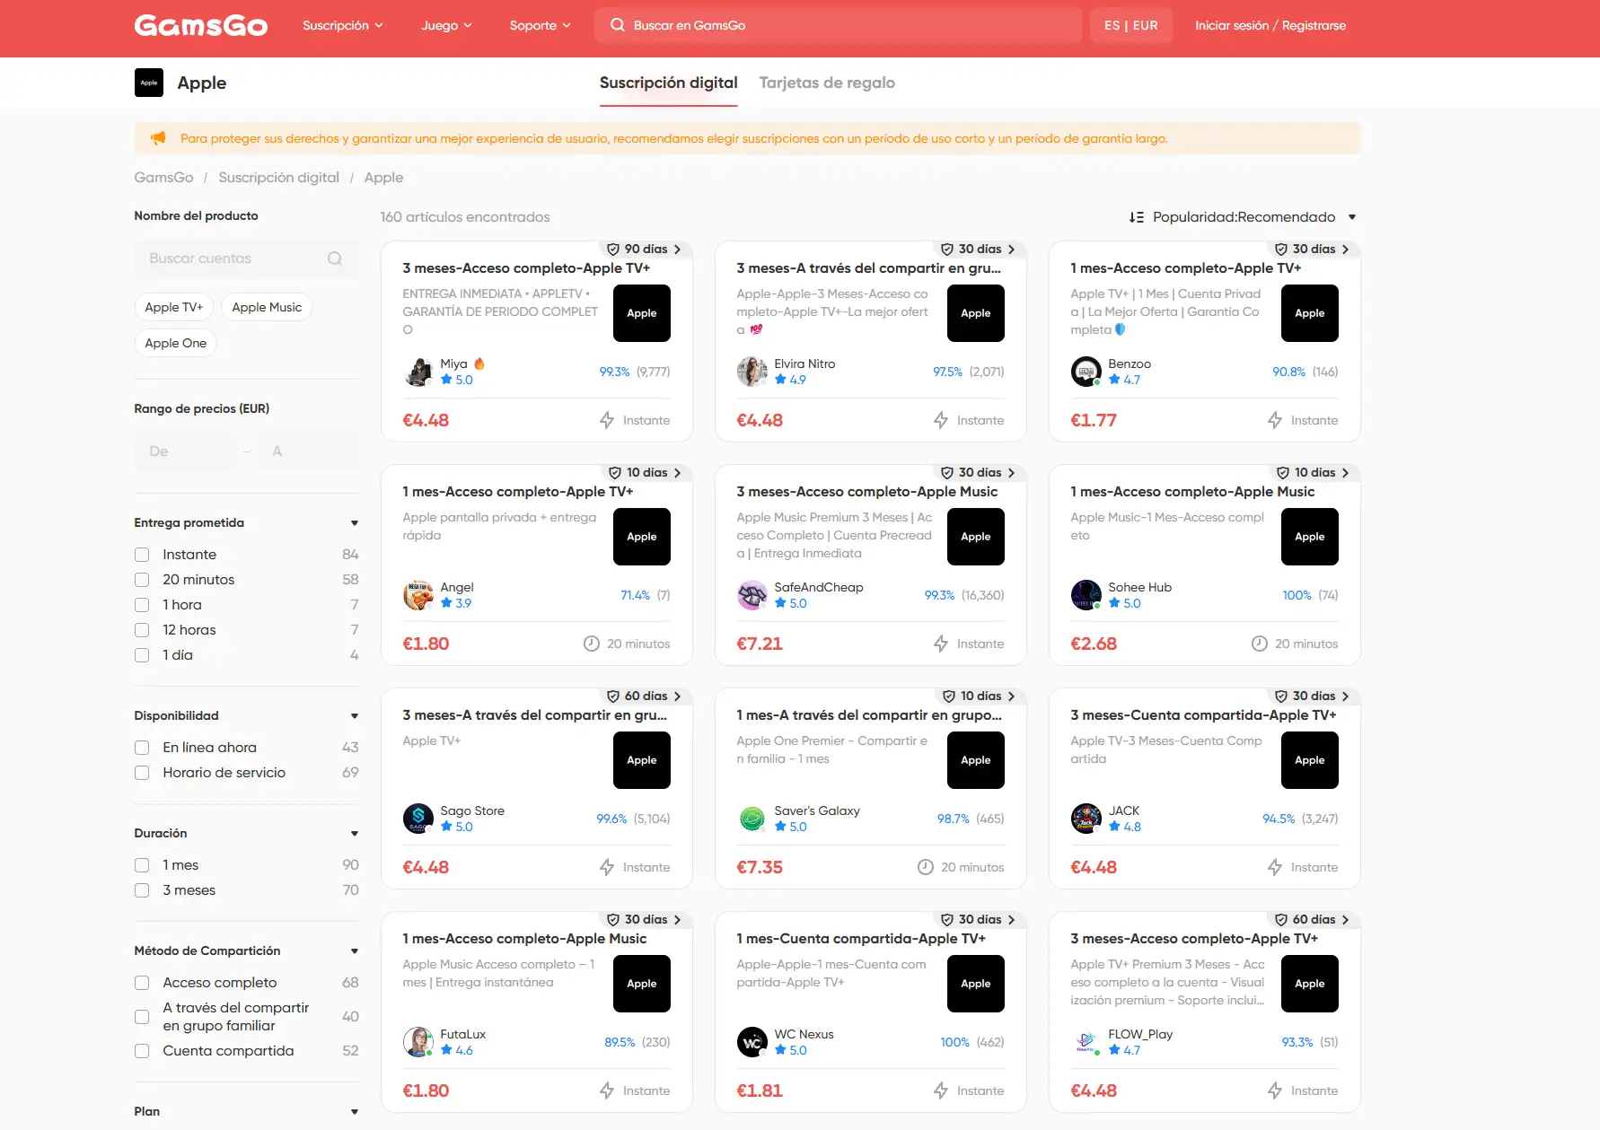Click the magnifier in Buscar cuentas field
Screen dimensions: 1600x1130
(335, 258)
